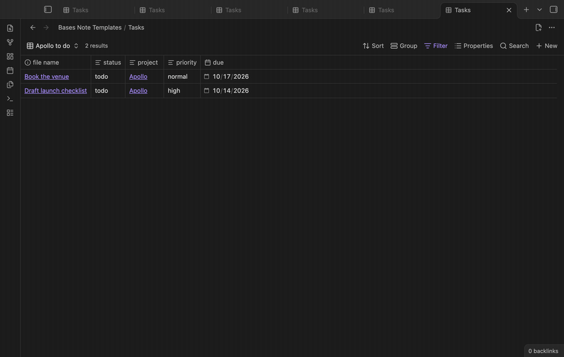Open the Book the venue note
564x357 pixels.
[x=47, y=76]
